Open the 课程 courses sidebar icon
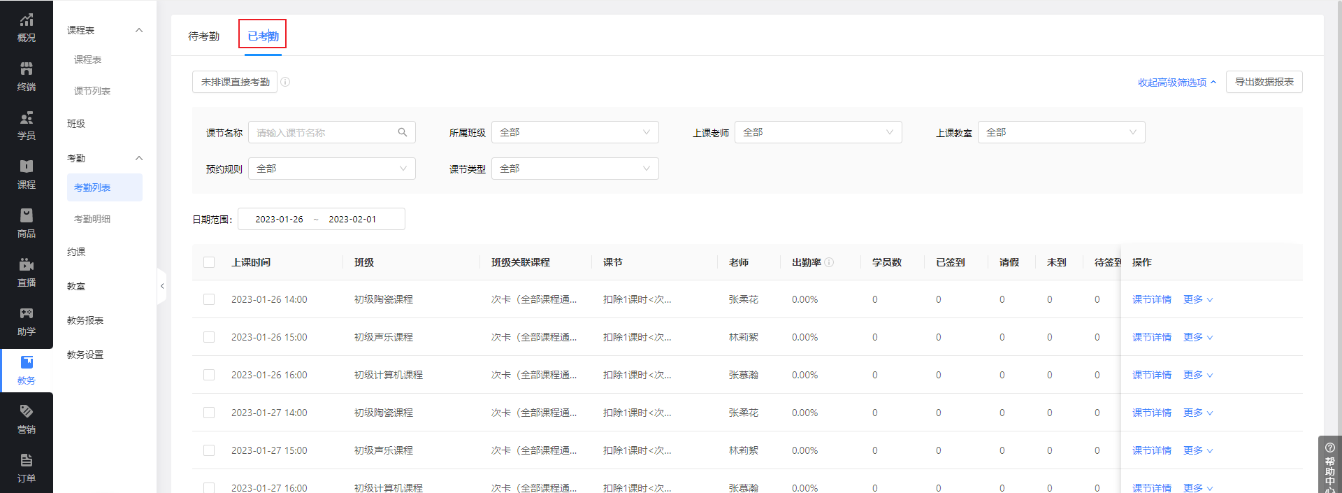Image resolution: width=1342 pixels, height=493 pixels. (x=26, y=175)
